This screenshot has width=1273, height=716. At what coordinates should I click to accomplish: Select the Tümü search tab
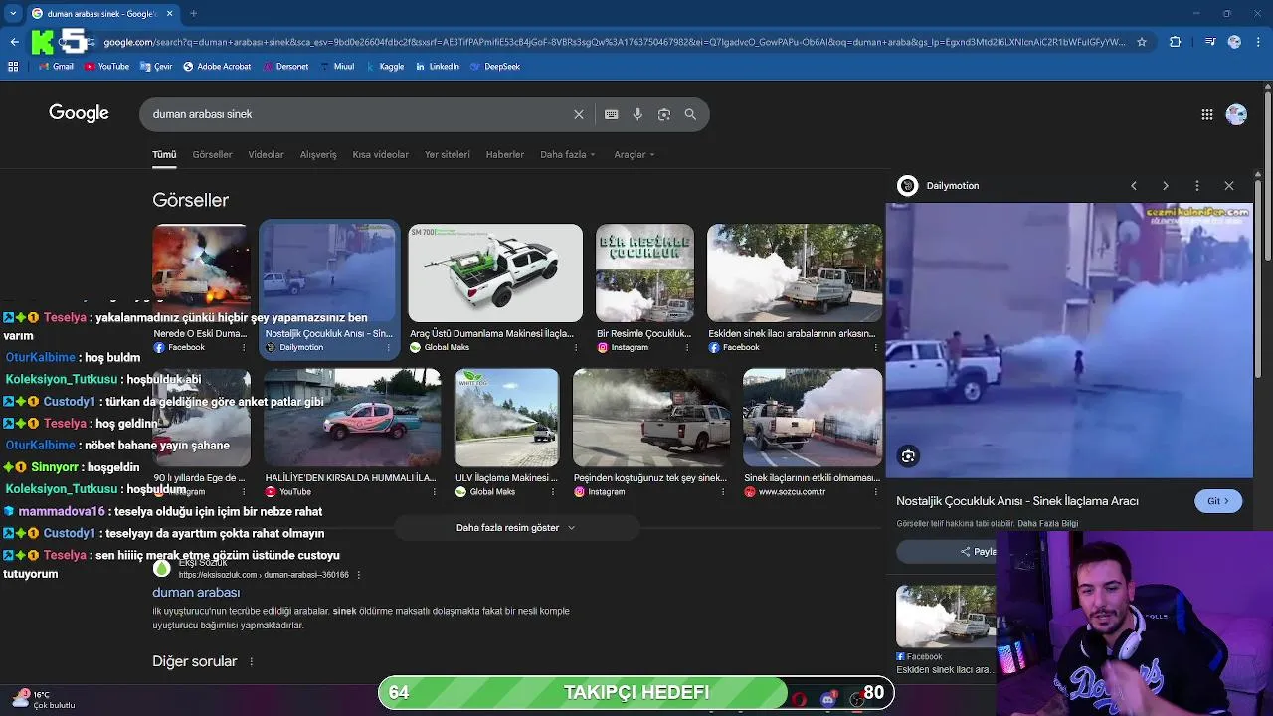[164, 155]
